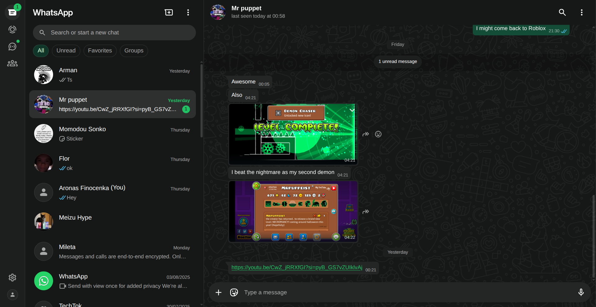
Task: Open the Chats icon in sidebar
Action: coord(12,12)
